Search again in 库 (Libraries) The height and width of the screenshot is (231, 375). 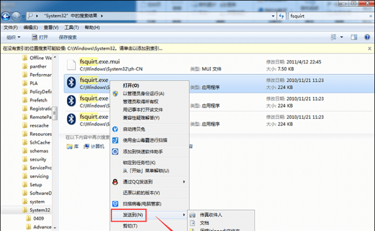tap(73, 146)
